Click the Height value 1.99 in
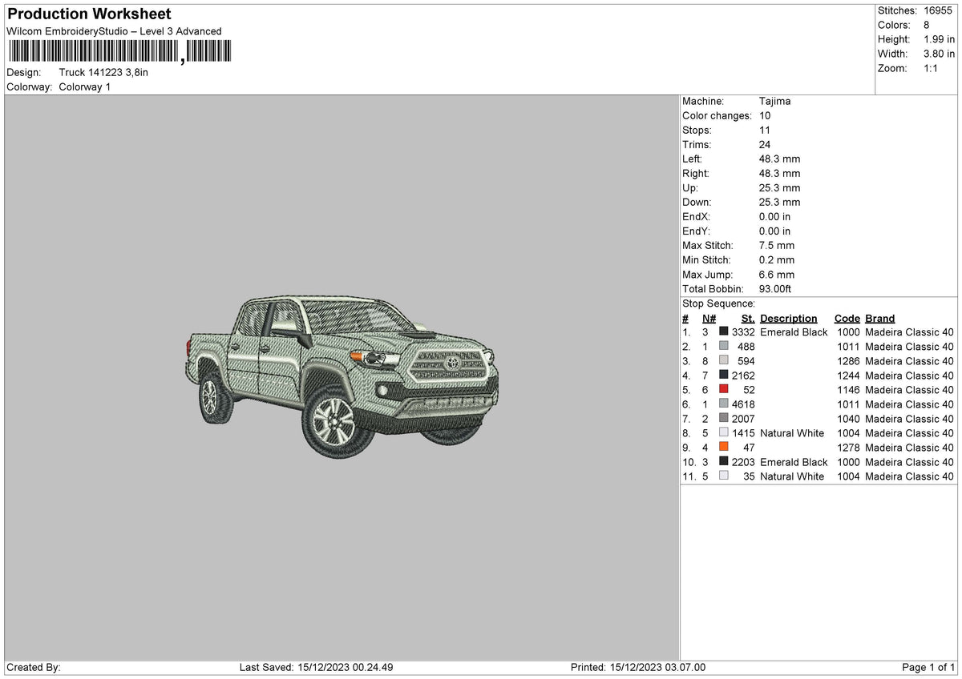 click(x=939, y=39)
